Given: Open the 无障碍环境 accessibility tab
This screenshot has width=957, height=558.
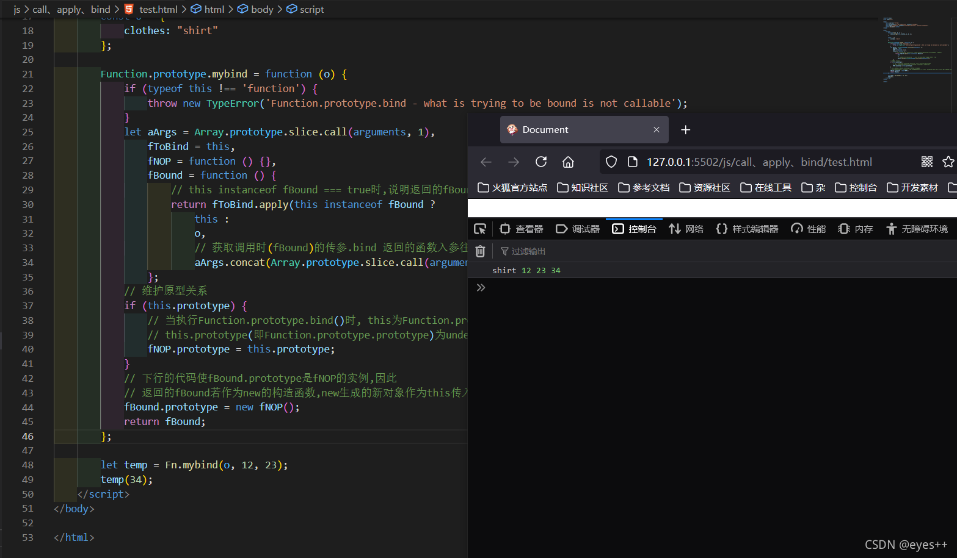Looking at the screenshot, I should [917, 229].
